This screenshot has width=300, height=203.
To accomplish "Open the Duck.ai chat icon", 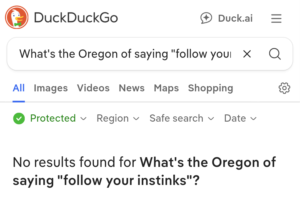I will [x=206, y=18].
